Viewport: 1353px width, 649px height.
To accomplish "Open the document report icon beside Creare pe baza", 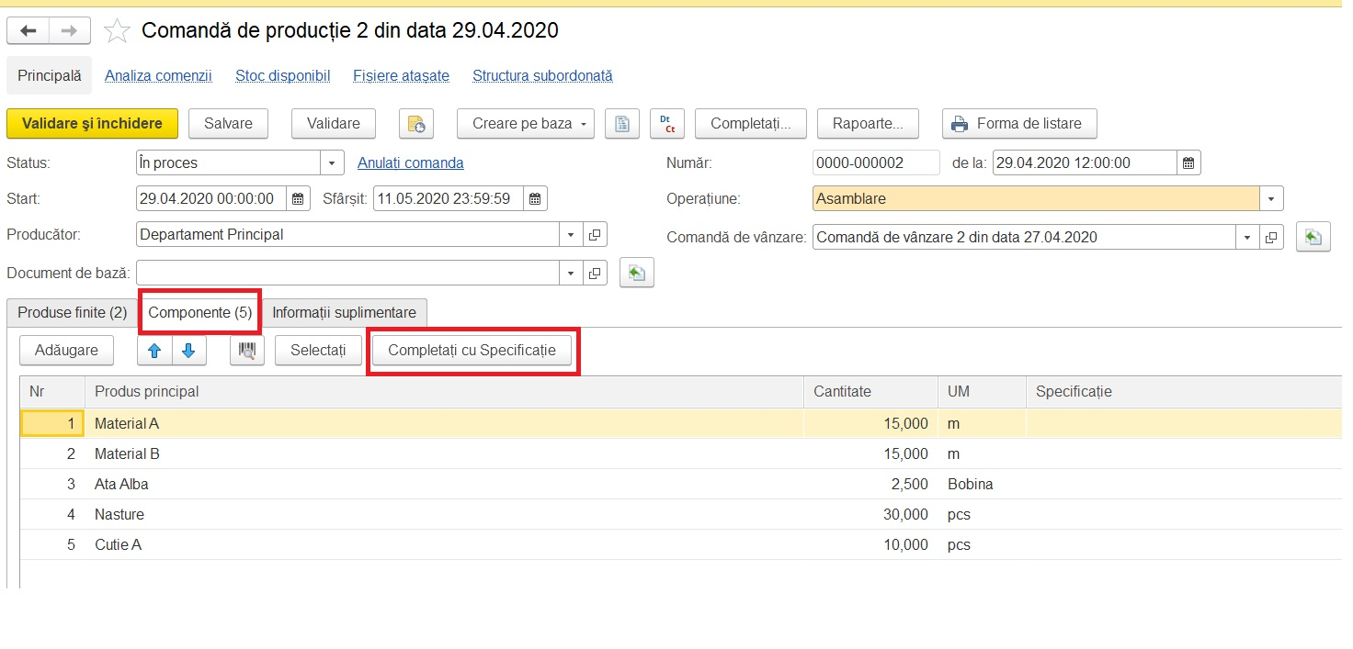I will pyautogui.click(x=622, y=124).
